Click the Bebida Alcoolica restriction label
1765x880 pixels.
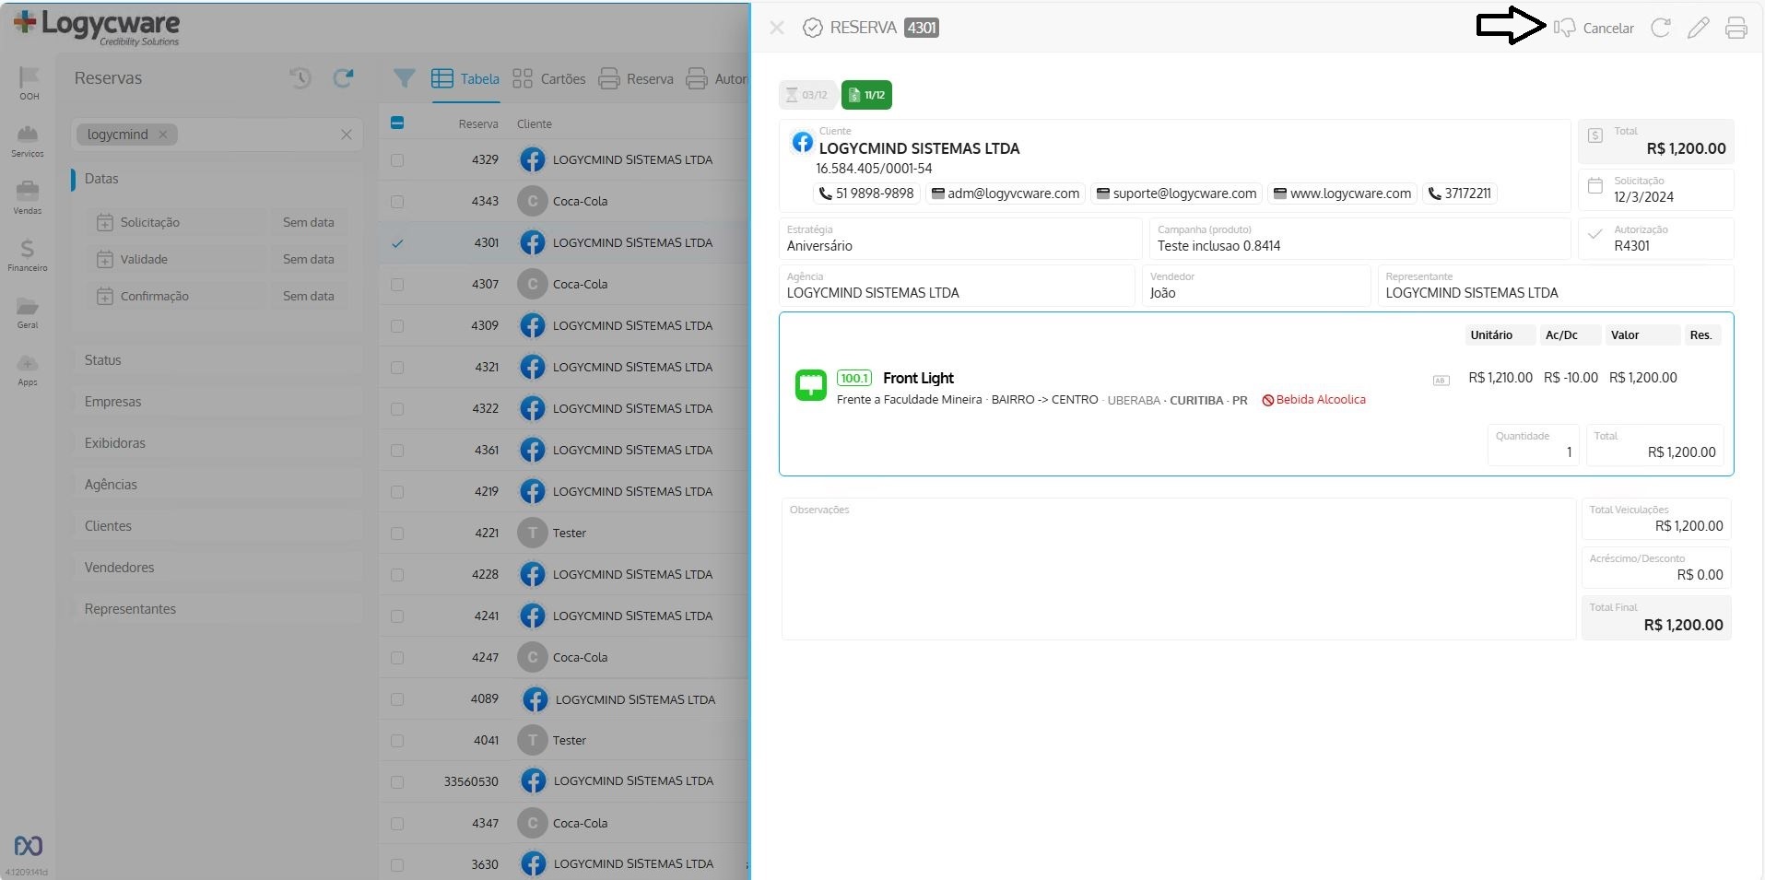[1314, 400]
